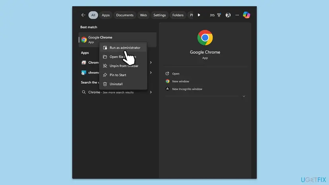Select the All filter tab
The width and height of the screenshot is (329, 185).
coord(93,15)
